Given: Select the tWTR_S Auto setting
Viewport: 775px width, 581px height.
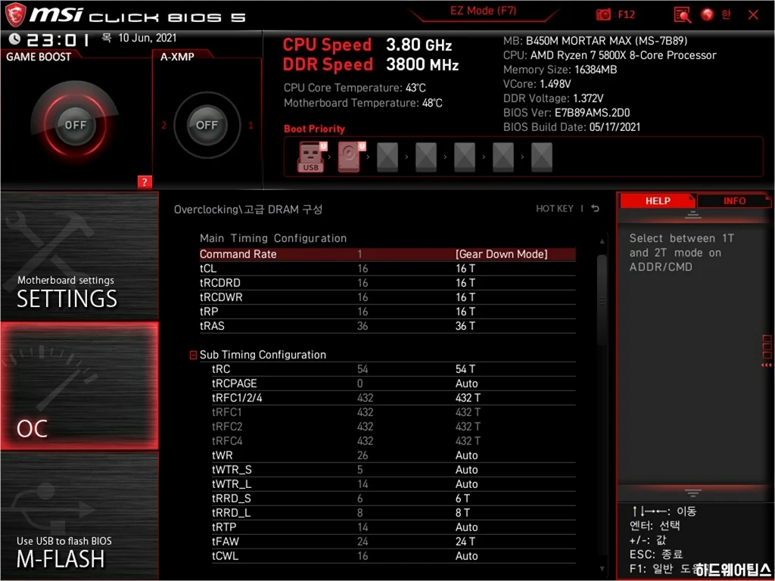Looking at the screenshot, I should click(x=466, y=469).
